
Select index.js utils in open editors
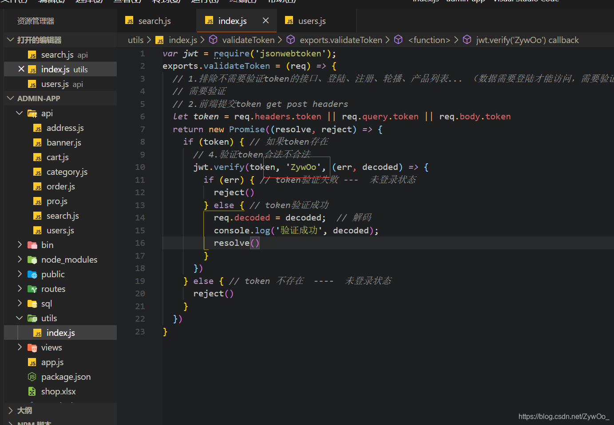(x=60, y=69)
